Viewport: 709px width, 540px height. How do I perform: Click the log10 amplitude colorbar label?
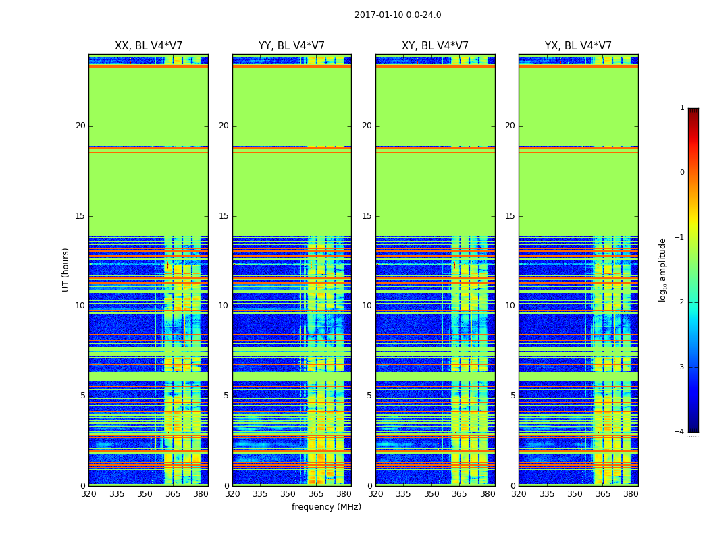coord(663,269)
